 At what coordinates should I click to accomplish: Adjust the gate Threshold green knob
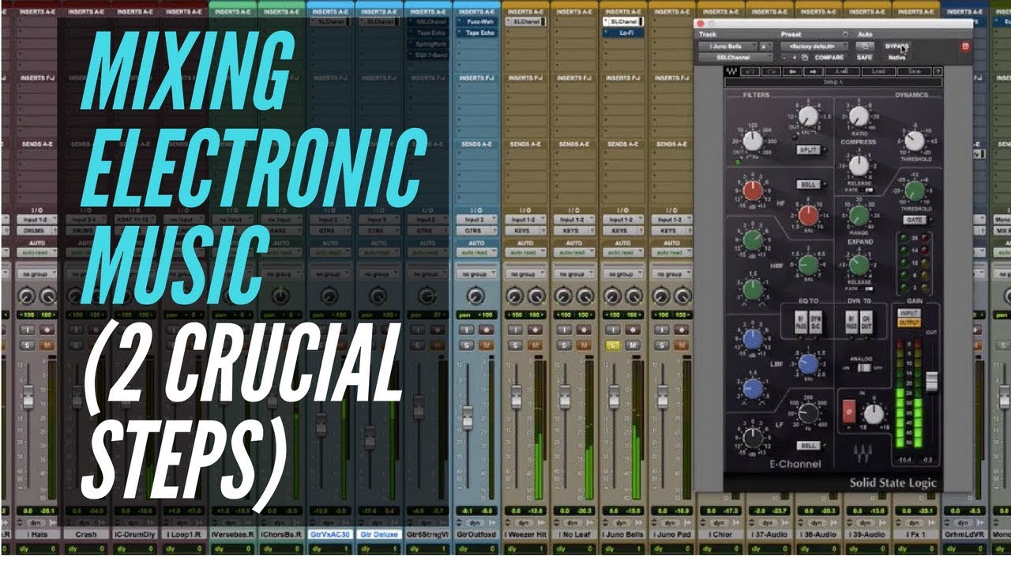914,190
